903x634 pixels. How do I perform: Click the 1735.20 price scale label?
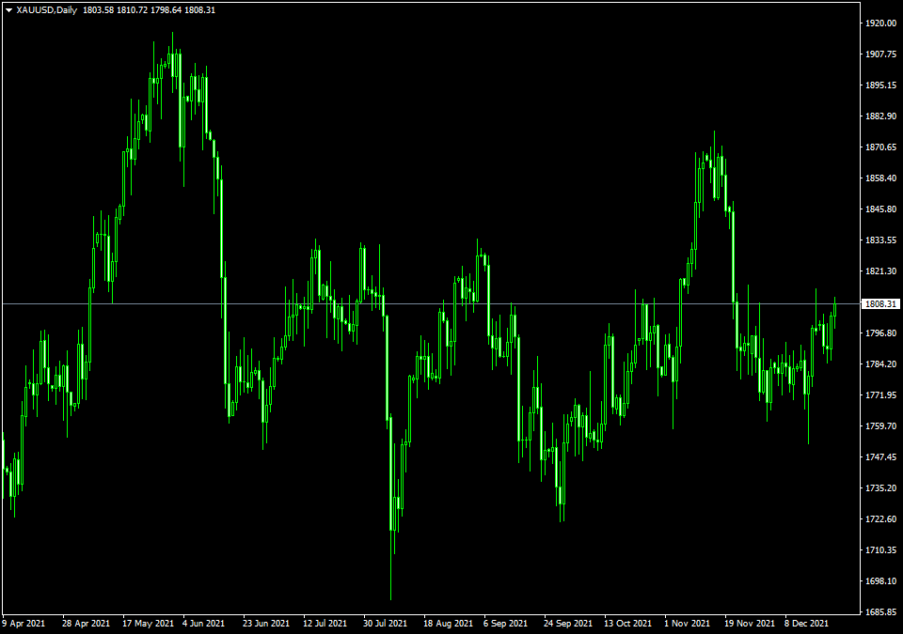click(881, 488)
